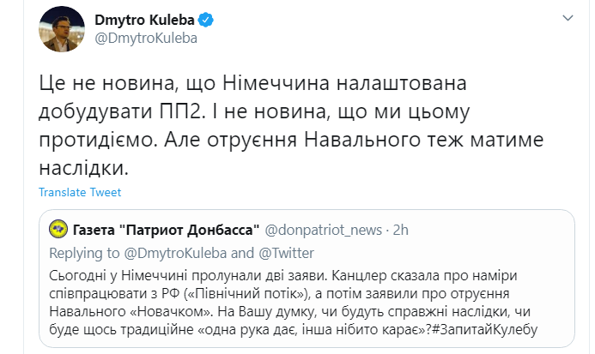Open the tweet options chevron menu
Viewport: 595px width, 354px height.
click(x=569, y=18)
